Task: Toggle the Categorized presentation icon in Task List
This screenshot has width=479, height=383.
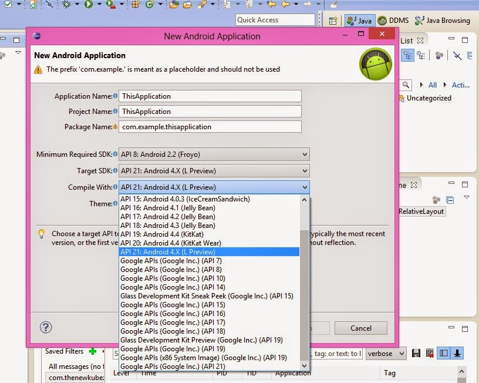Action: [407, 55]
